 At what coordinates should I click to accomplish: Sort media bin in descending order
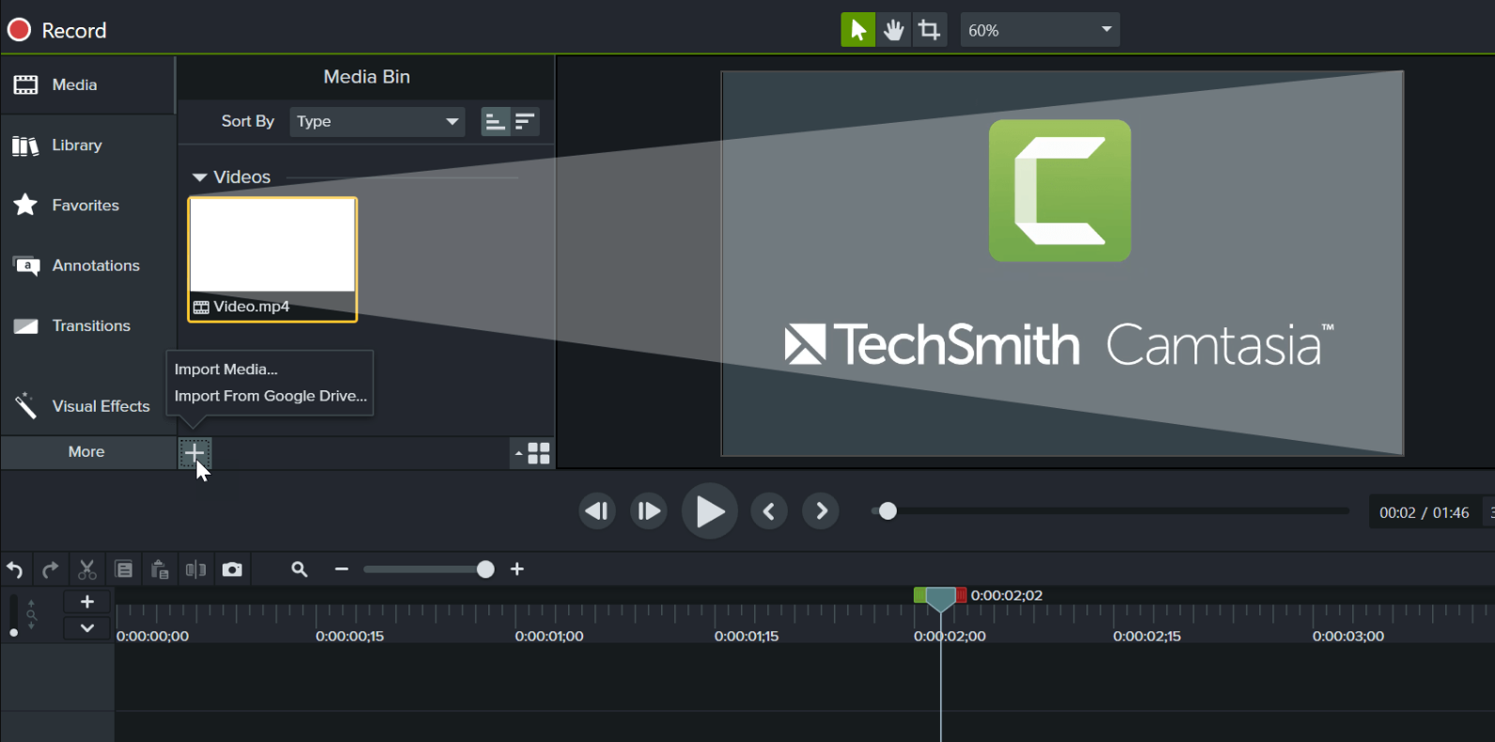[525, 121]
